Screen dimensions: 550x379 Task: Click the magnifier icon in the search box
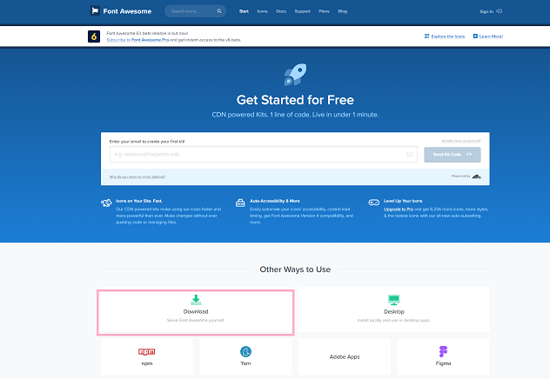click(219, 11)
